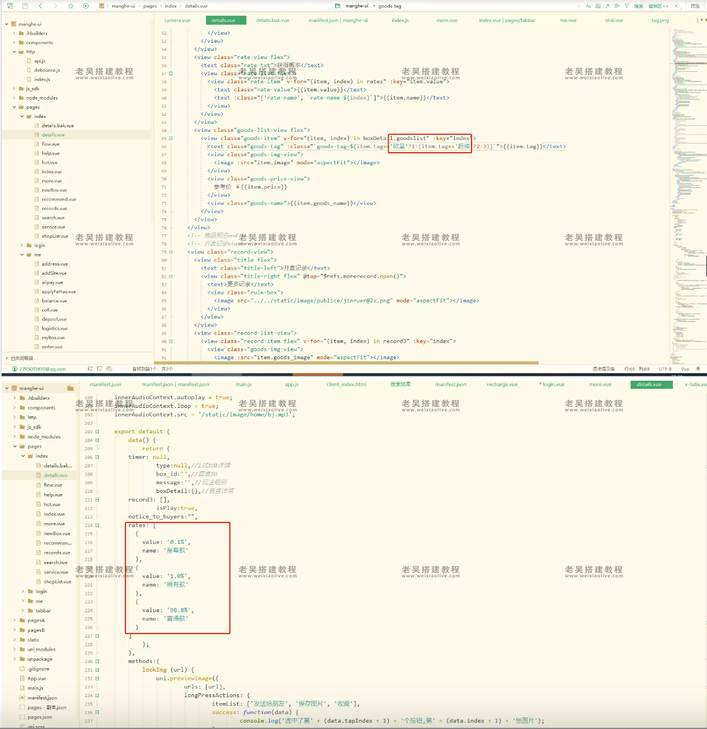Image resolution: width=707 pixels, height=729 pixels.
Task: Click the 搜索 search button
Action: (x=638, y=6)
